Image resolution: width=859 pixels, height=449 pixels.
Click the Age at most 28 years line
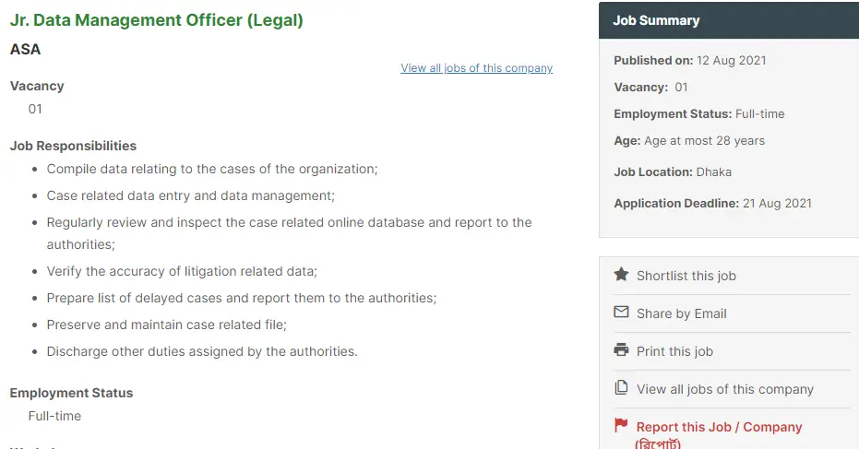tap(689, 141)
